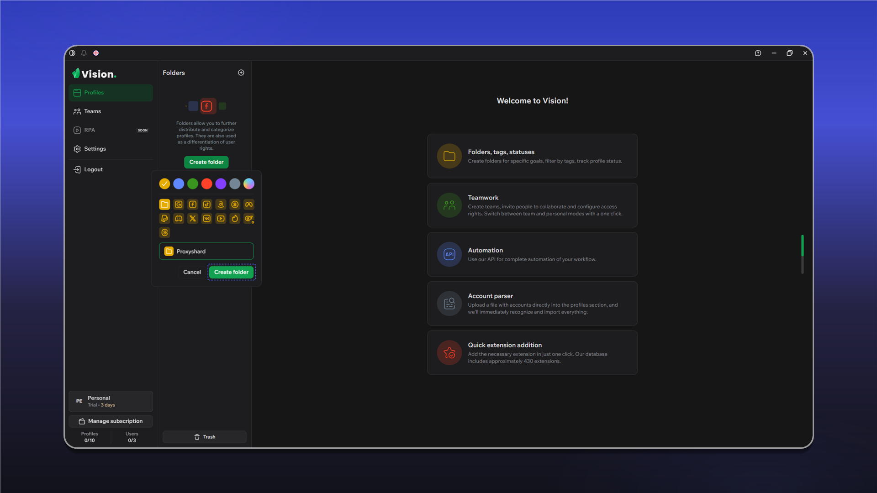This screenshot has height=493, width=877.
Task: Choose the Tinder flame folder icon
Action: click(x=235, y=219)
